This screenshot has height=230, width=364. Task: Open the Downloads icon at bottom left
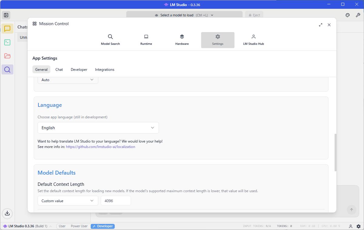(x=7, y=213)
